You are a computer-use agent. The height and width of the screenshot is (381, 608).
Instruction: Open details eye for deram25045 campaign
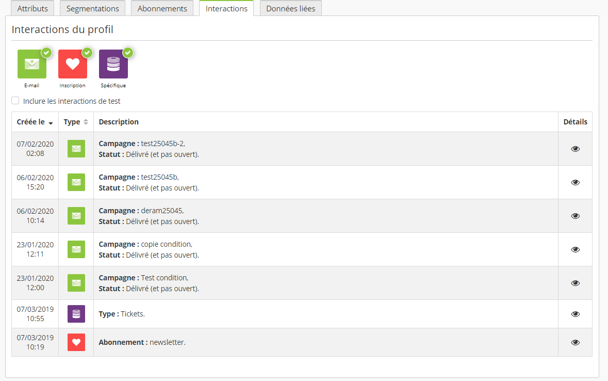click(575, 216)
